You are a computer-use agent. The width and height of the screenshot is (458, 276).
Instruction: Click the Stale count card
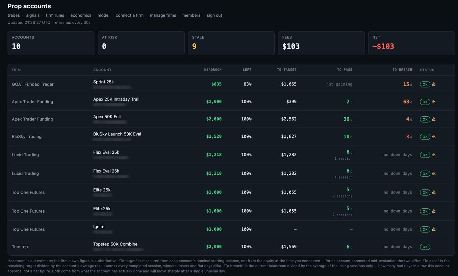(231, 43)
